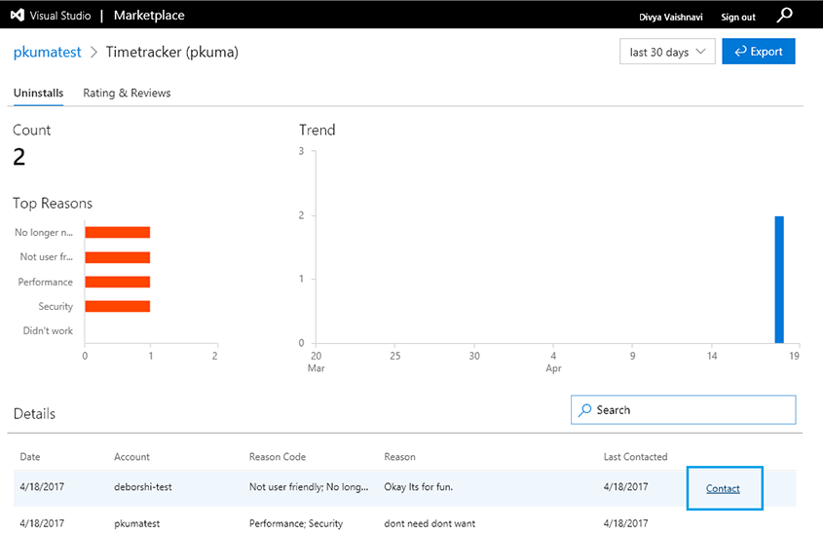This screenshot has height=535, width=823.
Task: Click the Security reason bar
Action: tap(118, 306)
